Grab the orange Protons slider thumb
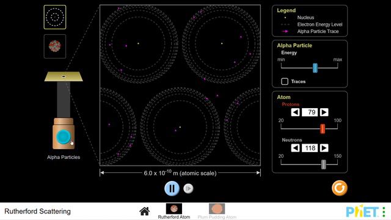Viewport: 391px width, 220px height. coord(323,129)
